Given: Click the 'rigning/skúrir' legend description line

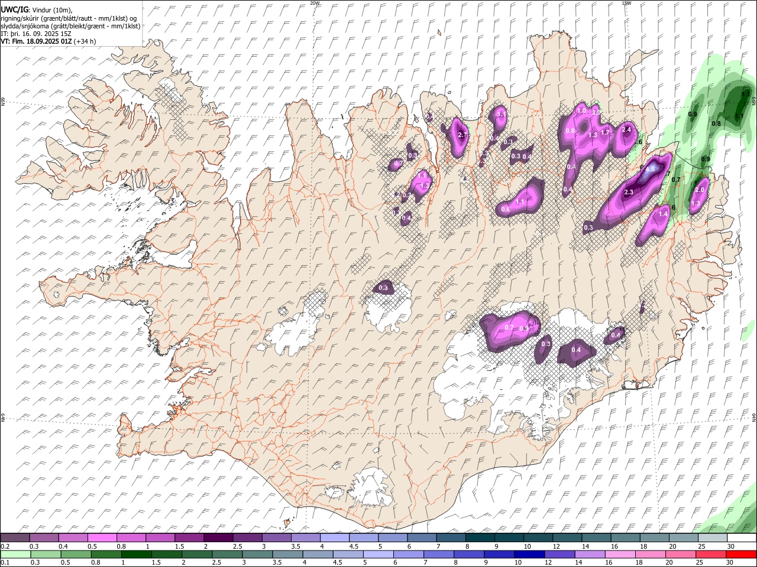Looking at the screenshot, I should click(x=69, y=18).
